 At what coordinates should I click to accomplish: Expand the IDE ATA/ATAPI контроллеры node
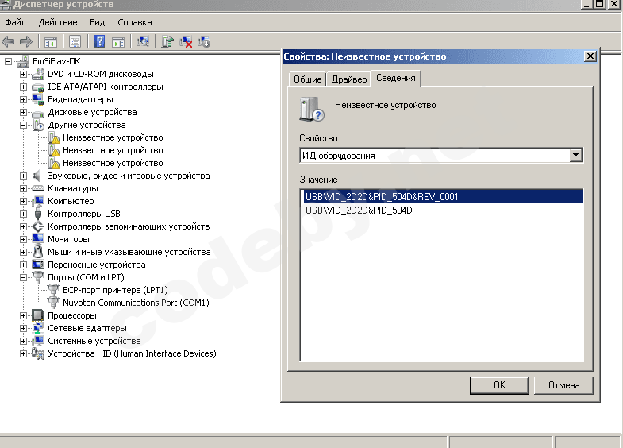pyautogui.click(x=24, y=87)
